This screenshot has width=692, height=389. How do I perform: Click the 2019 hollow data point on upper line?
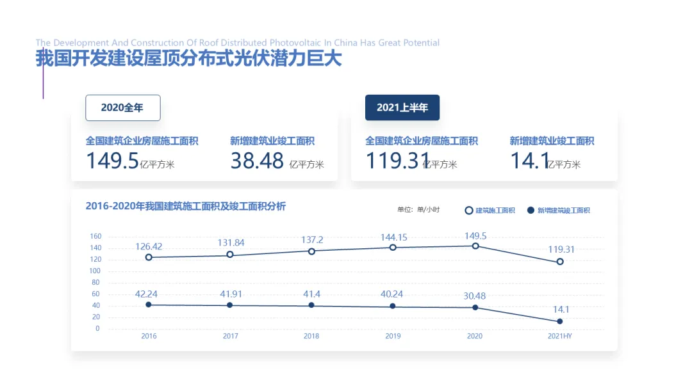point(393,248)
